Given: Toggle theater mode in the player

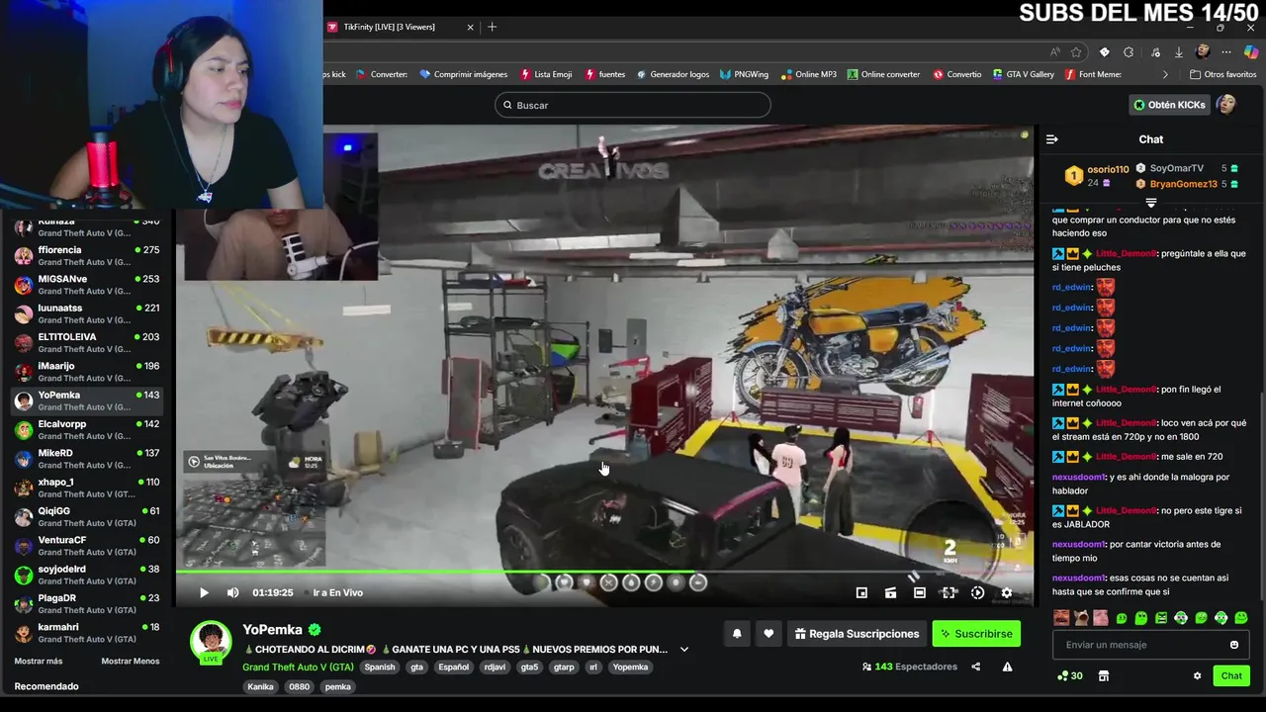Looking at the screenshot, I should (920, 592).
